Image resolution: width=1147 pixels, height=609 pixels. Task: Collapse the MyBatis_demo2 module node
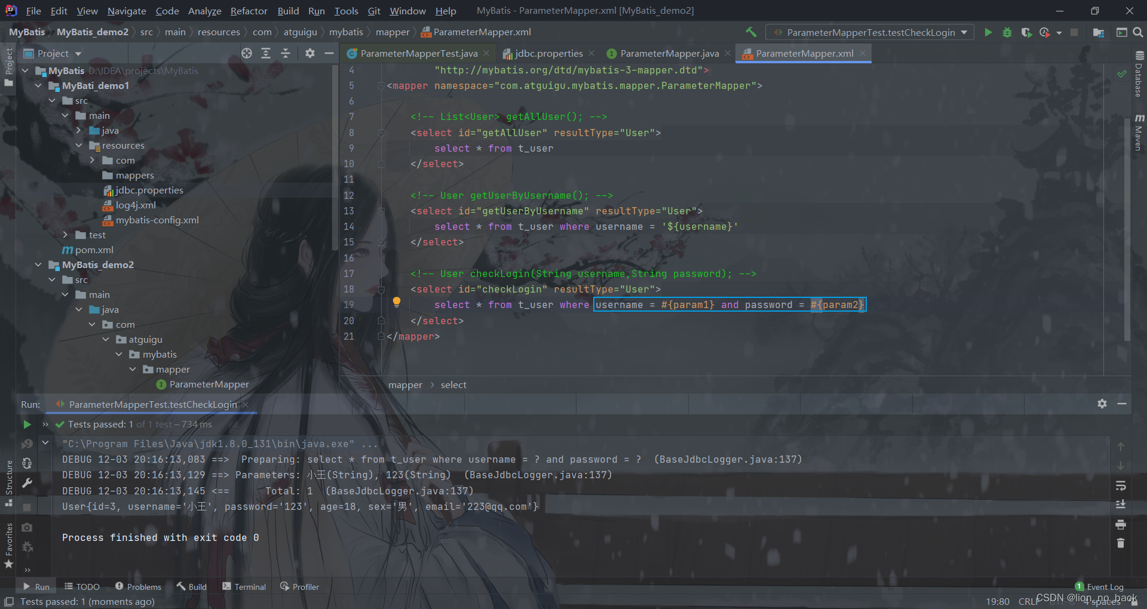pos(38,264)
